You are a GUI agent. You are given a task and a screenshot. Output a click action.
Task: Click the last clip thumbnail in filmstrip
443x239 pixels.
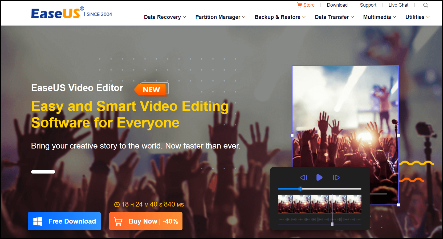point(354,204)
